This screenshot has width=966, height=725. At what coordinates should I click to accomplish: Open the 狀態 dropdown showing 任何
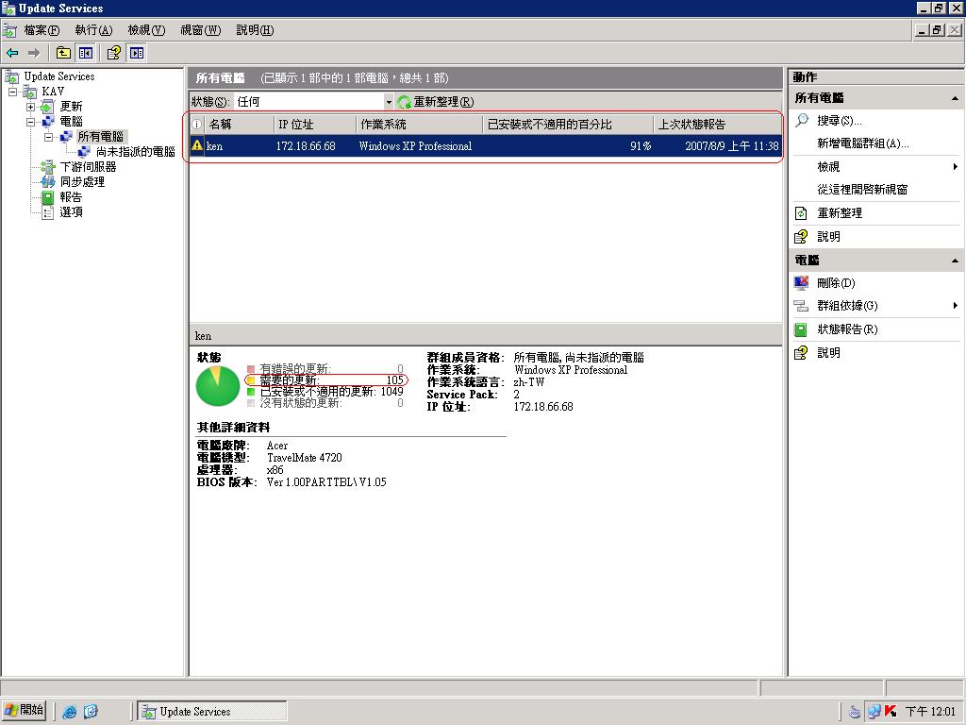tap(388, 102)
